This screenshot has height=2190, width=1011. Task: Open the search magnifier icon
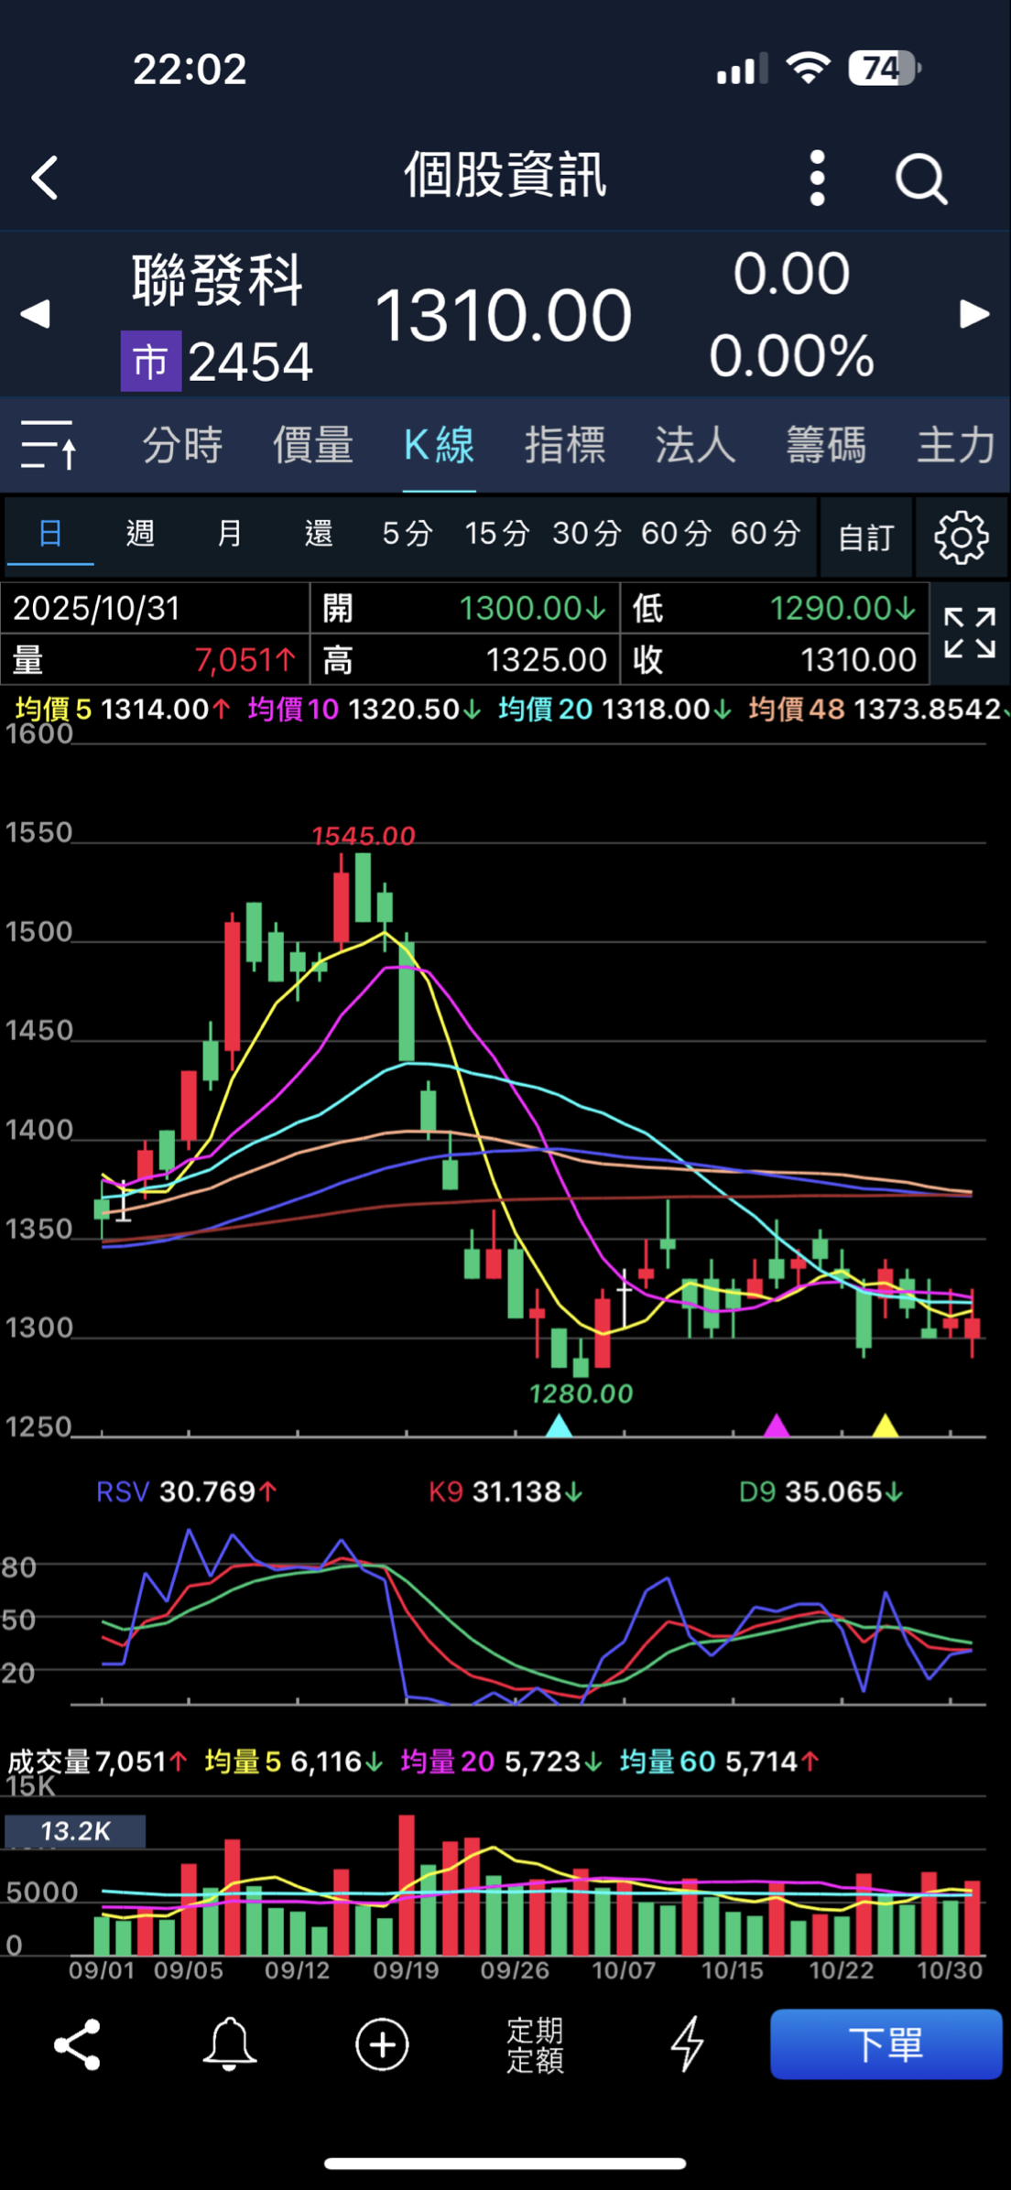click(x=920, y=178)
